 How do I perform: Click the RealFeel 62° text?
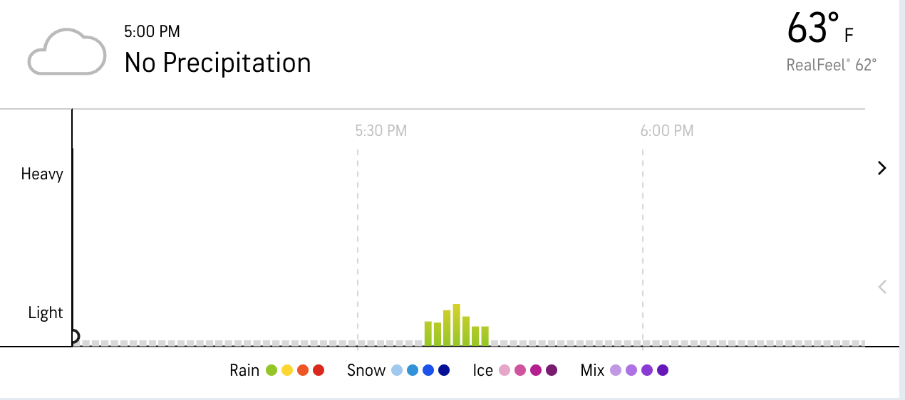tap(831, 65)
